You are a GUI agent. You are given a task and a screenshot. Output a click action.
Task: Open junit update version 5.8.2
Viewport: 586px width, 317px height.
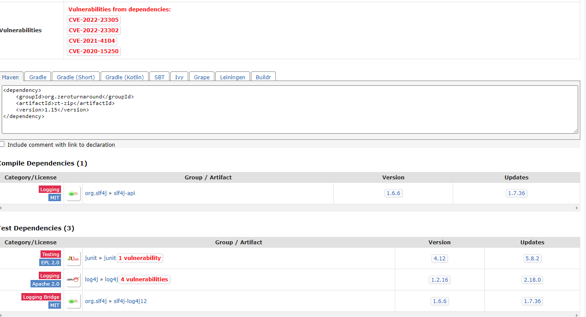coord(532,258)
